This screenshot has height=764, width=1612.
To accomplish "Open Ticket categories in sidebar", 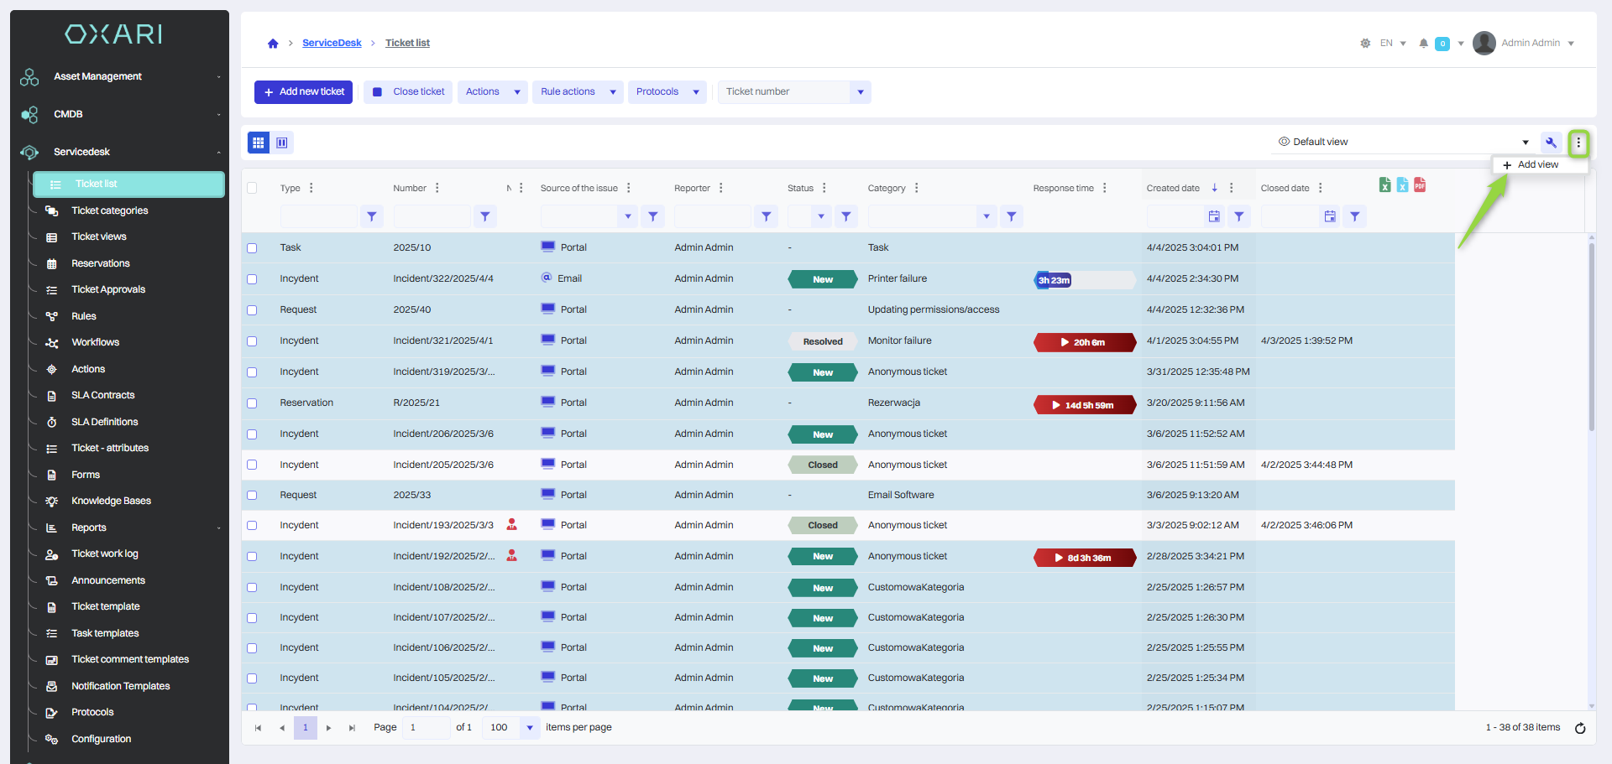I will coord(109,210).
